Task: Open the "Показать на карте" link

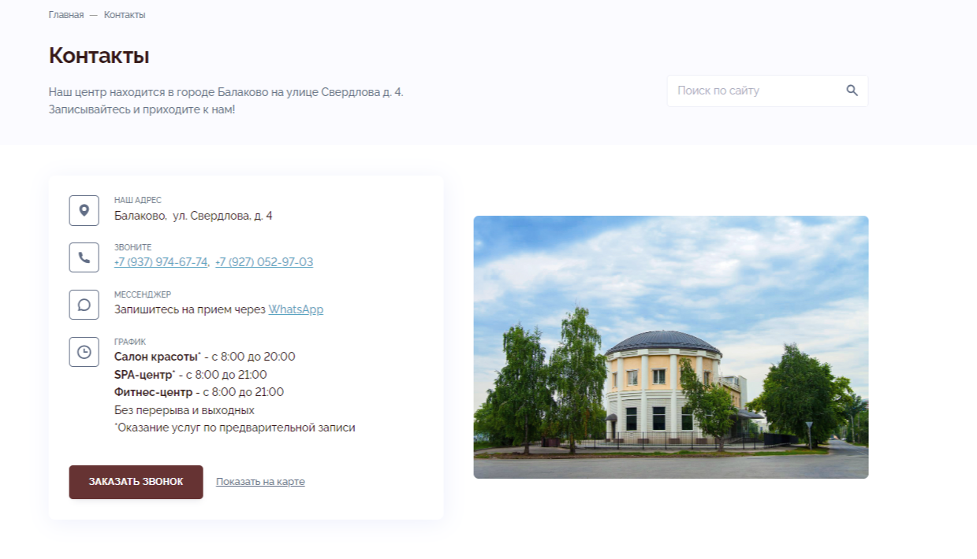Action: (x=260, y=482)
